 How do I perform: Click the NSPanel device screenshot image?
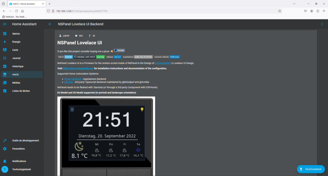click(106, 136)
